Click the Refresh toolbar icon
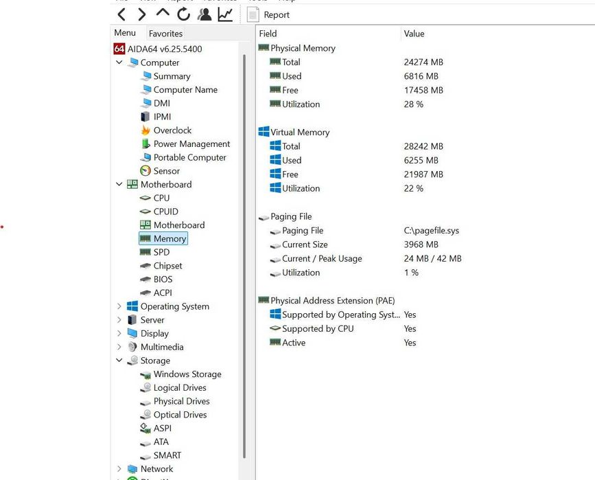Viewport: 595px width, 480px height. (184, 14)
